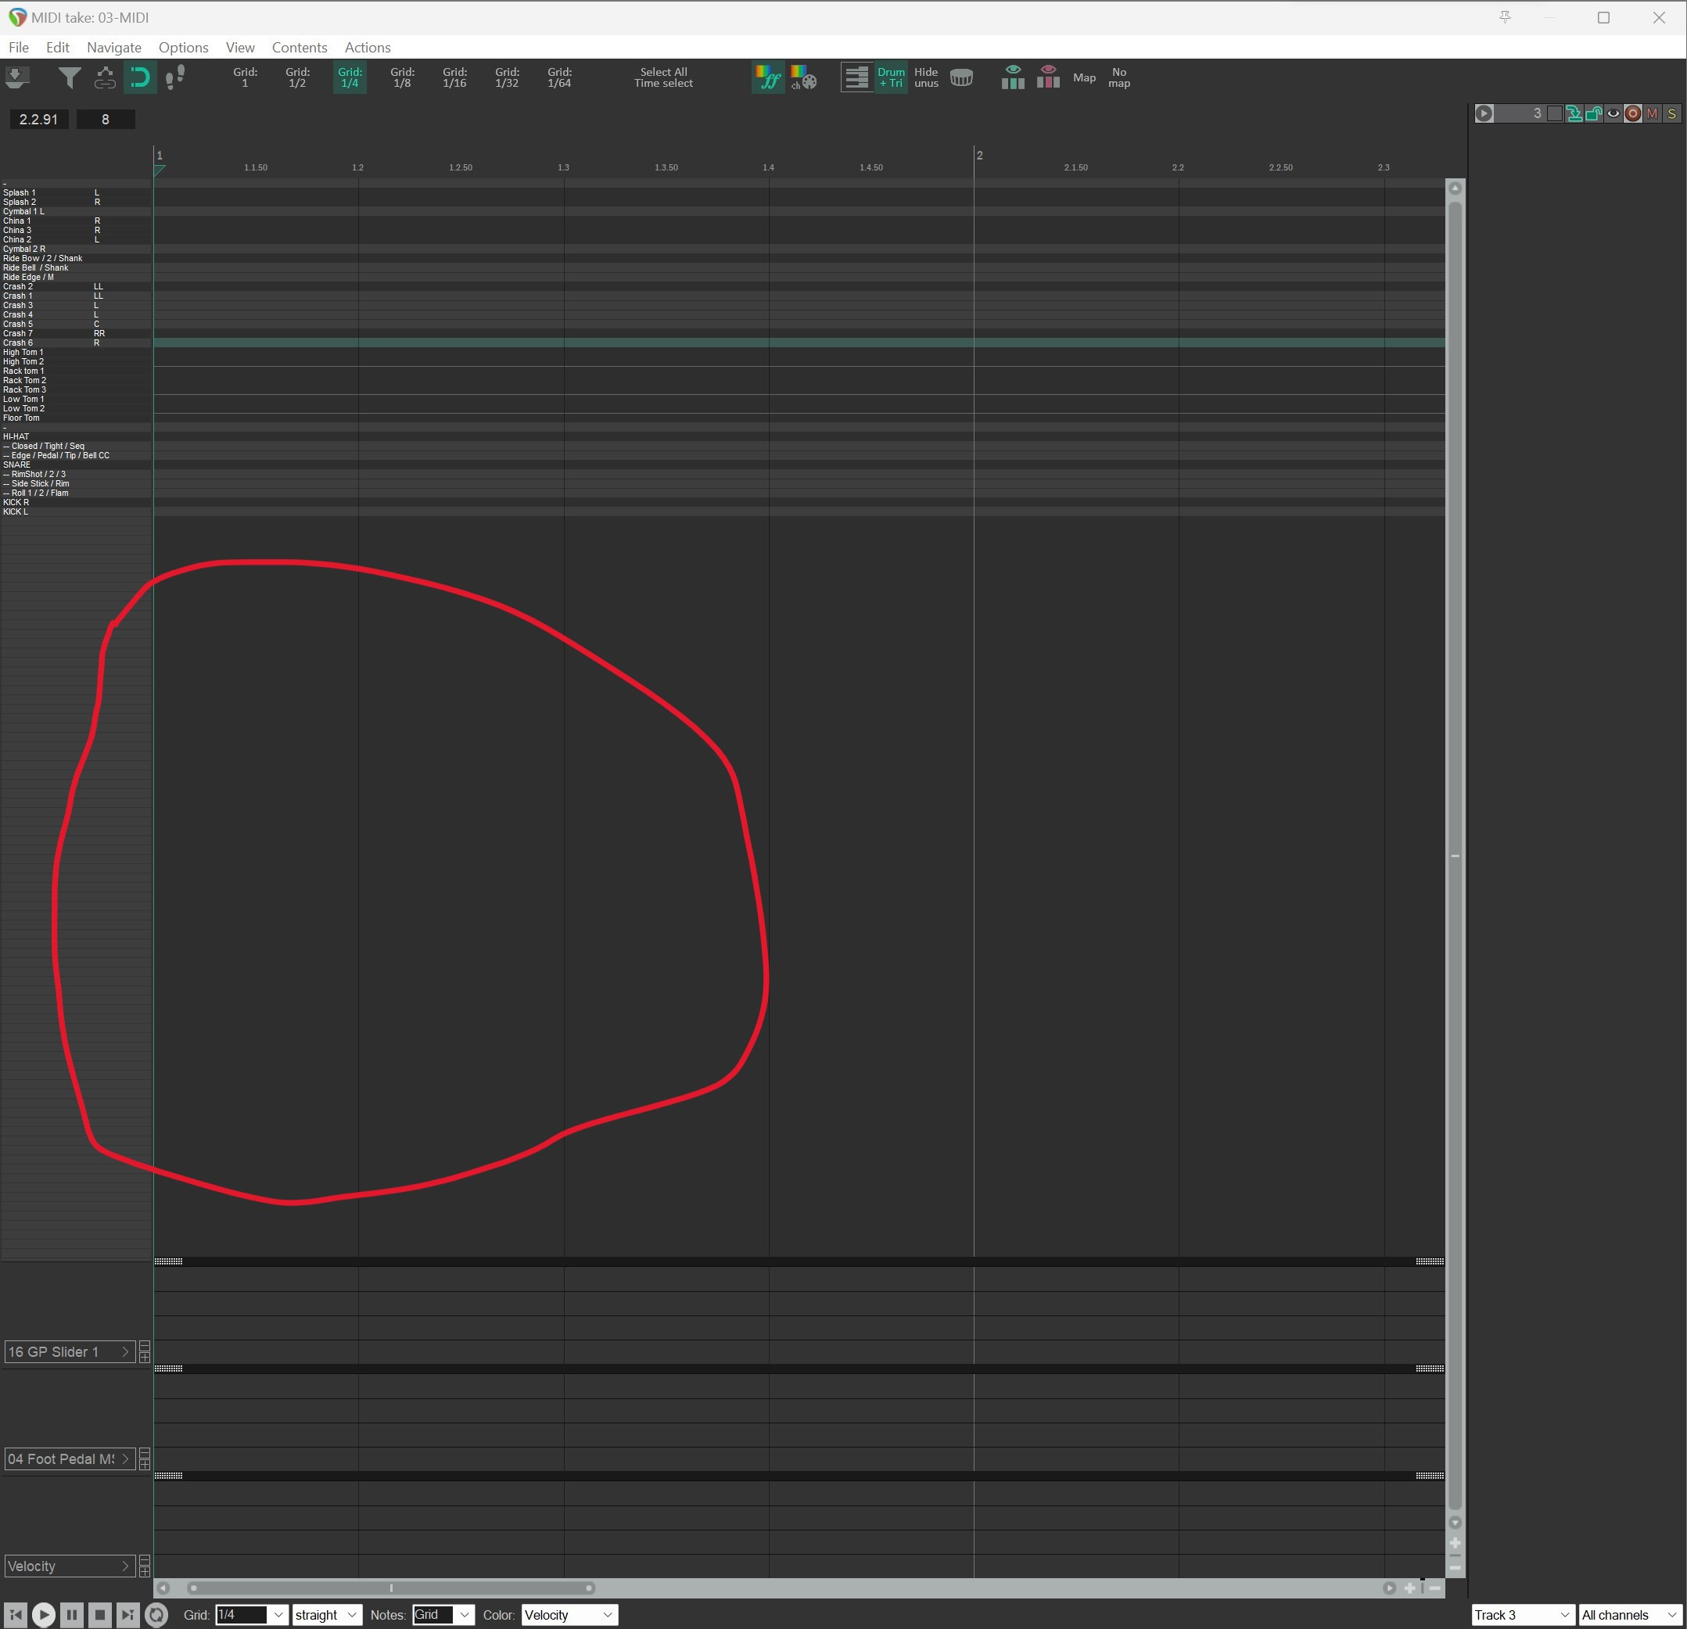Switch to piano roll view icon
Image resolution: width=1687 pixels, height=1629 pixels.
[856, 77]
